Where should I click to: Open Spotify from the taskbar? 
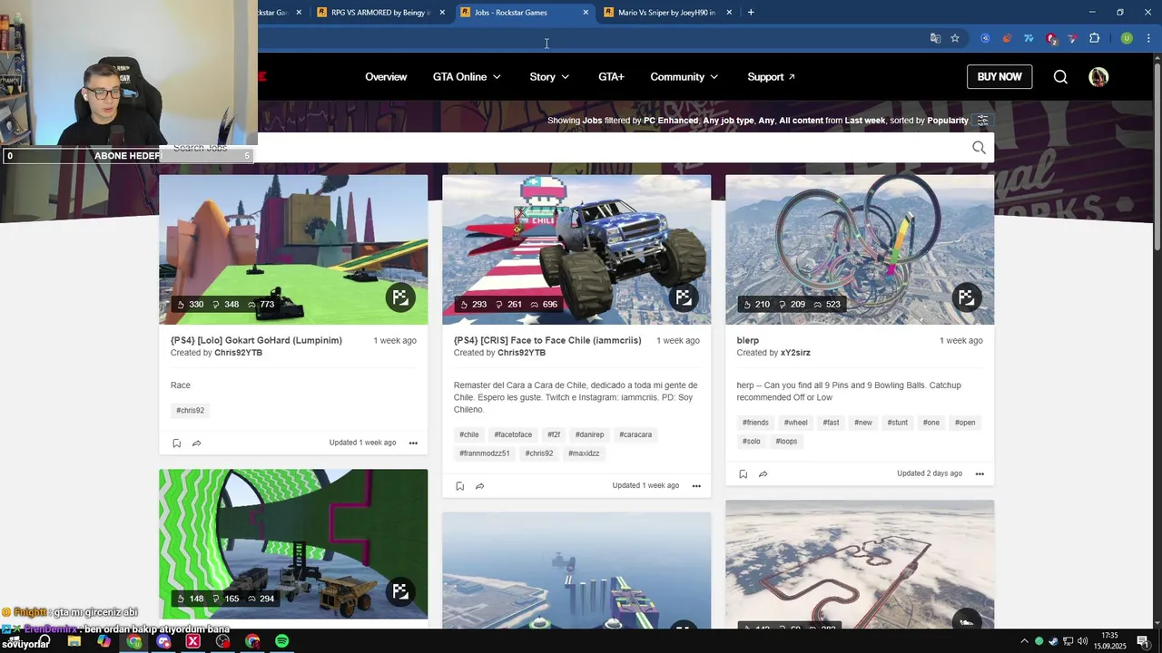pos(282,641)
